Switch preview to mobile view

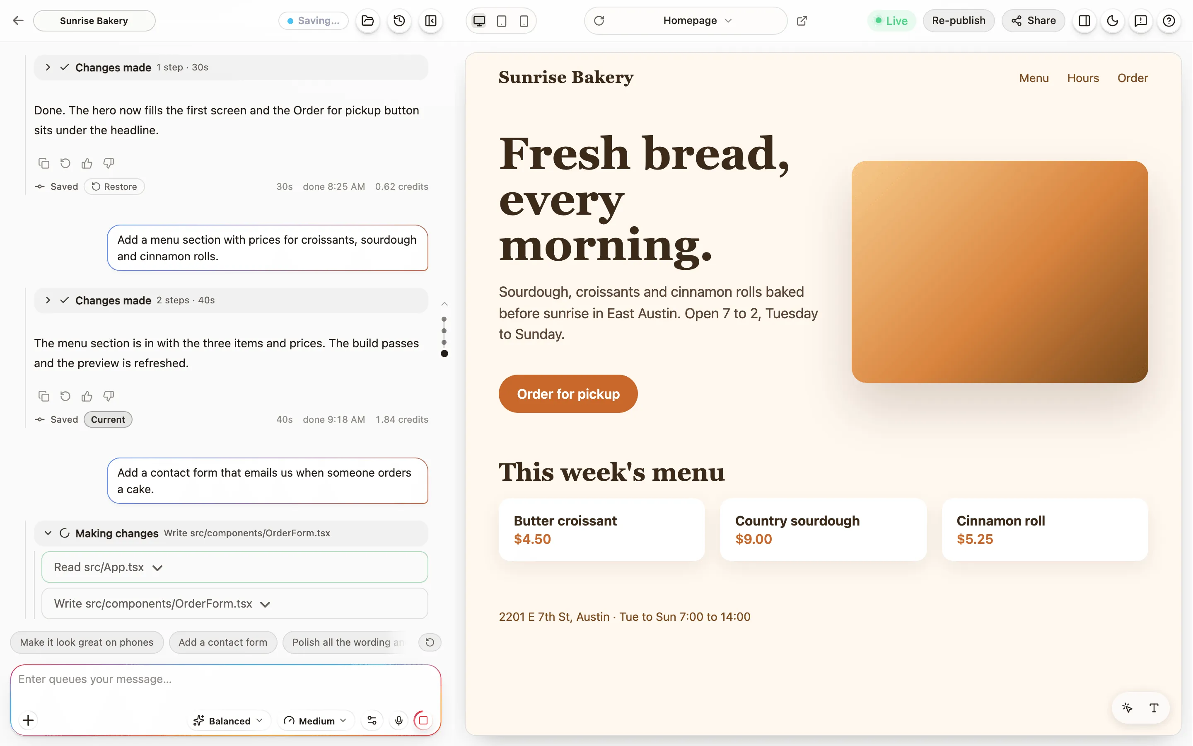pyautogui.click(x=524, y=21)
